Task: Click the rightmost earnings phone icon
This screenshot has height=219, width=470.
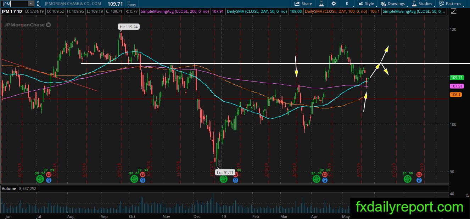Action: click(419, 174)
